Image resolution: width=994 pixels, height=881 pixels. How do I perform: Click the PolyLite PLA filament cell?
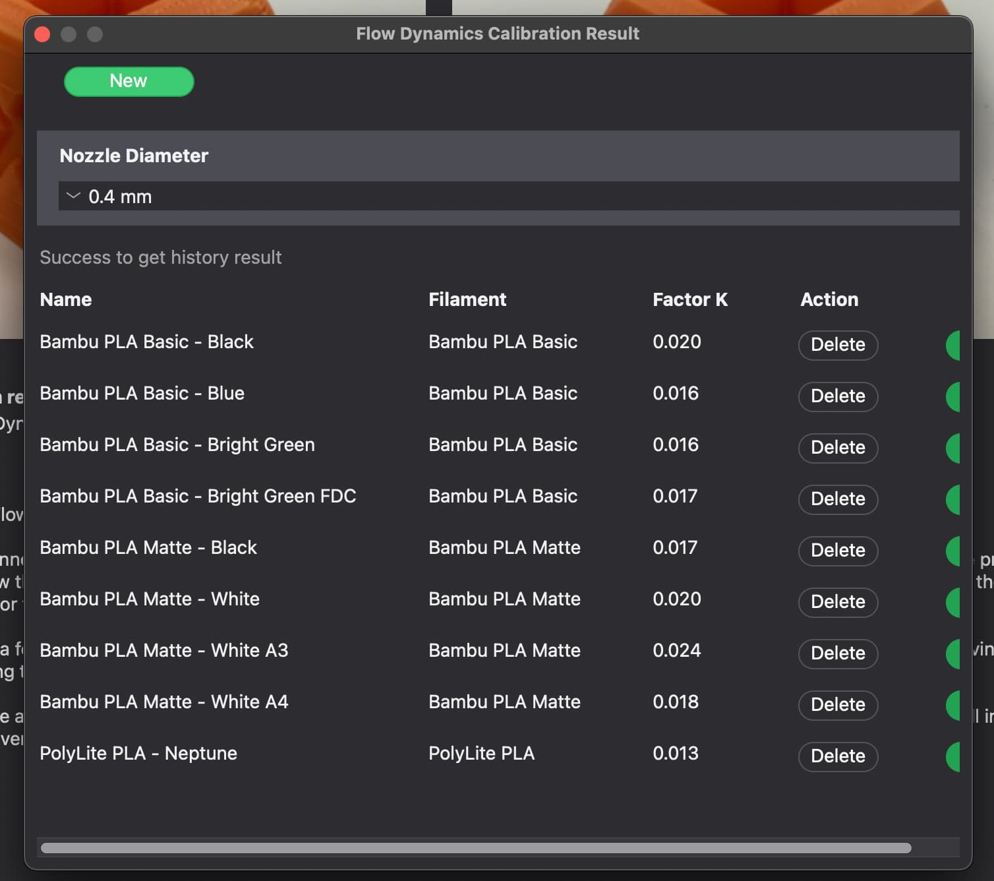[481, 753]
